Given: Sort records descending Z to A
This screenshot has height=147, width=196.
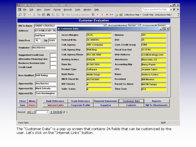Looking at the screenshot, I should tap(58, 15).
